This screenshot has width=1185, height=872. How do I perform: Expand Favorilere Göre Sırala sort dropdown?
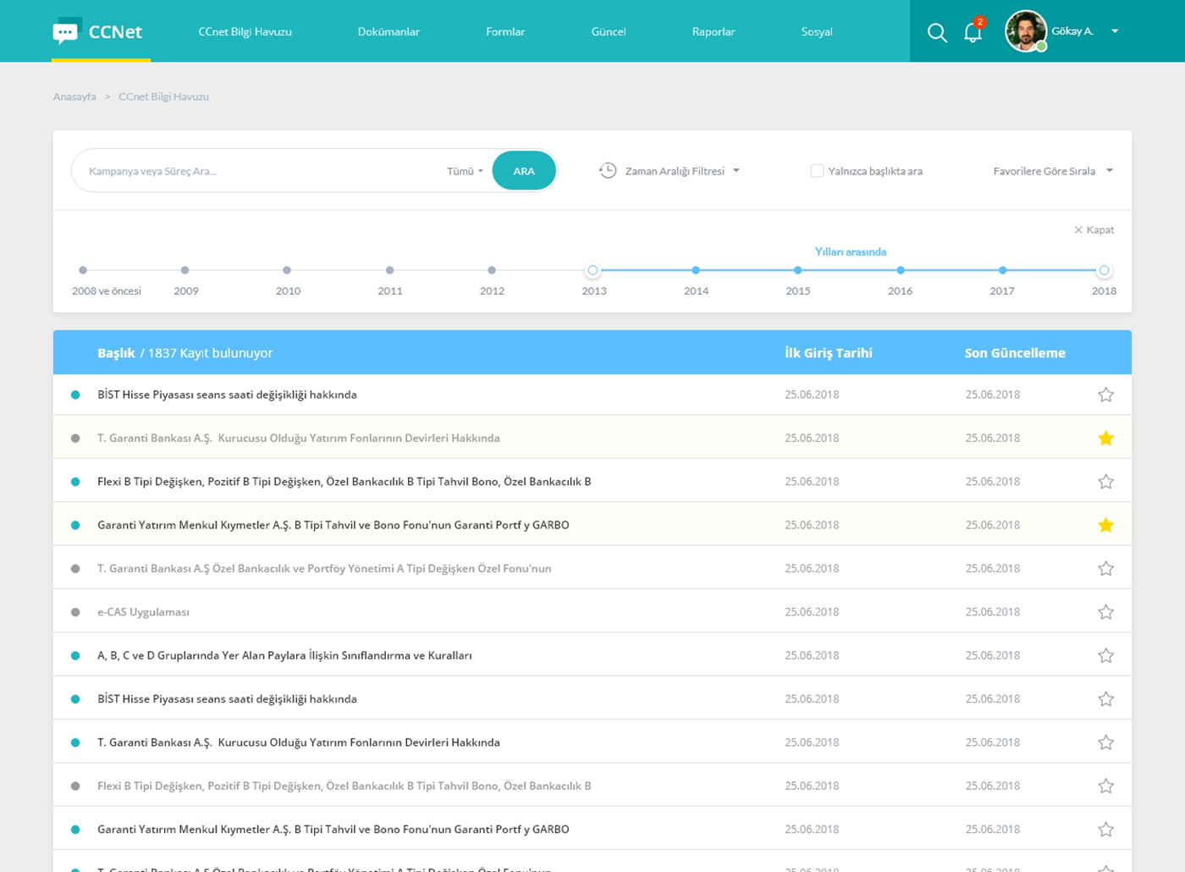(x=1052, y=171)
